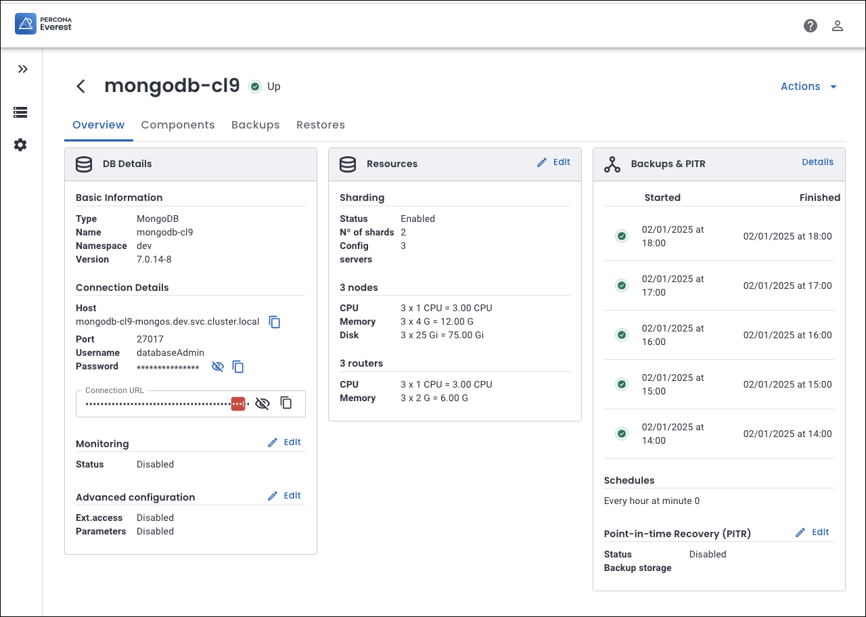Click the Connection URL field
This screenshot has height=617, width=866.
159,404
